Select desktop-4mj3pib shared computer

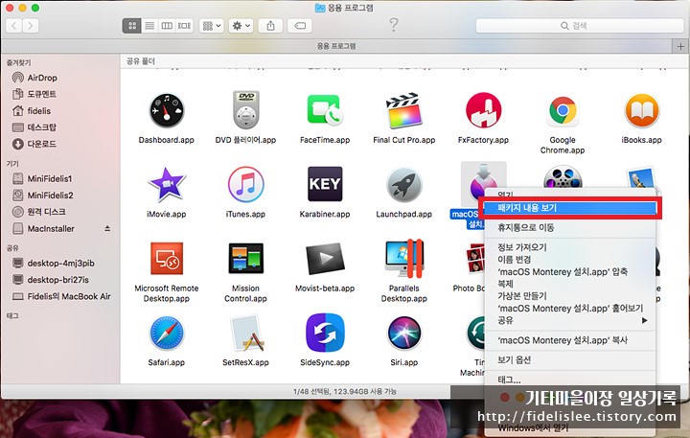tap(60, 264)
